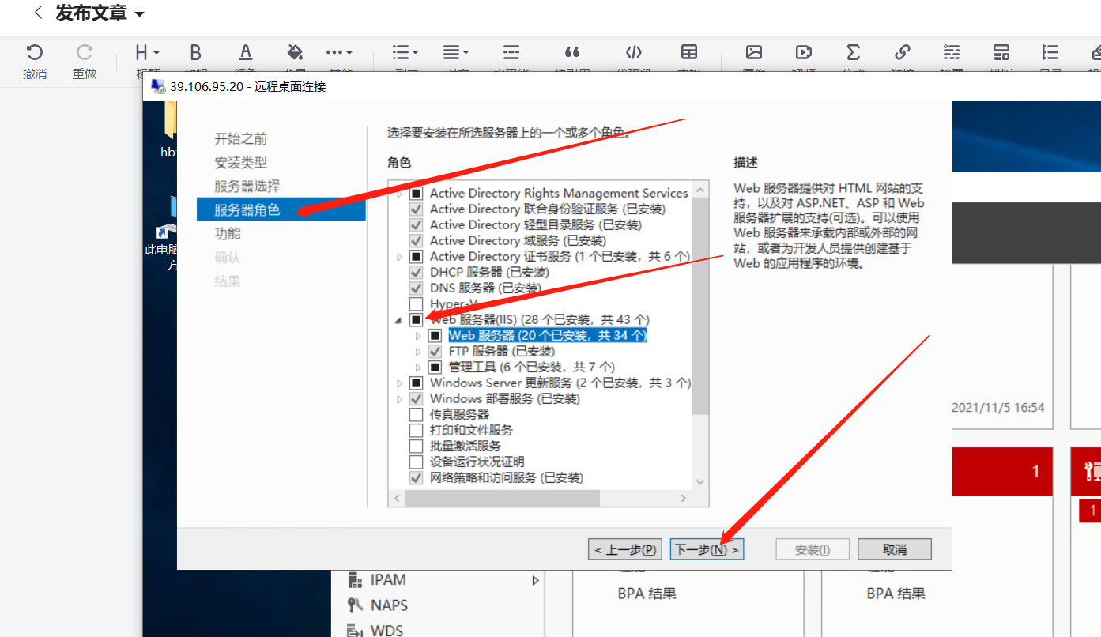Click the insert image icon
The width and height of the screenshot is (1101, 637).
tap(754, 53)
